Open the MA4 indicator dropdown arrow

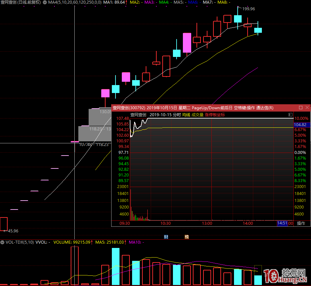pyautogui.click(x=45, y=2)
